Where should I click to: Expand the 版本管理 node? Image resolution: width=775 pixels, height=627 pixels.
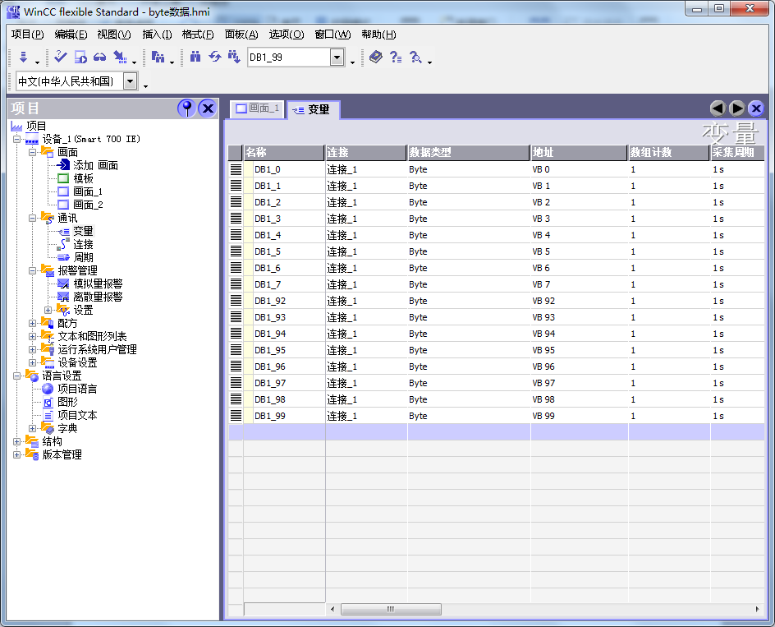tap(16, 454)
